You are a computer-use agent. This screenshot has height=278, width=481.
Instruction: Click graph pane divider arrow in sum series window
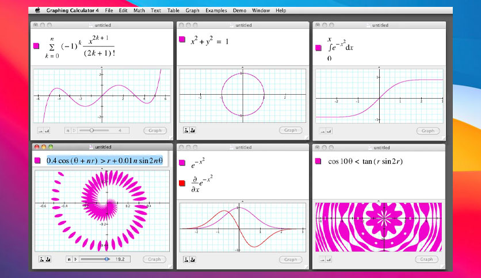pos(101,67)
